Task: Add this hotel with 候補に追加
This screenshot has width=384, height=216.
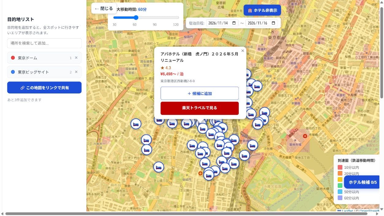Action: point(200,93)
